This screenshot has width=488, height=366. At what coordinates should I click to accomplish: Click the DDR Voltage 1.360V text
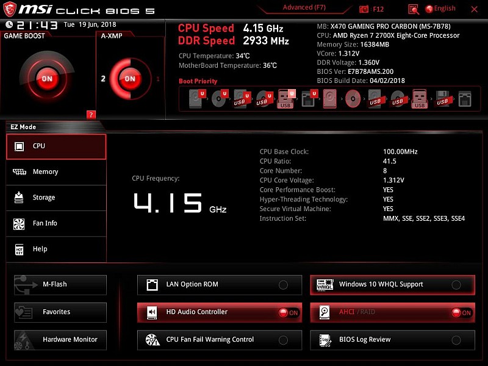(348, 63)
